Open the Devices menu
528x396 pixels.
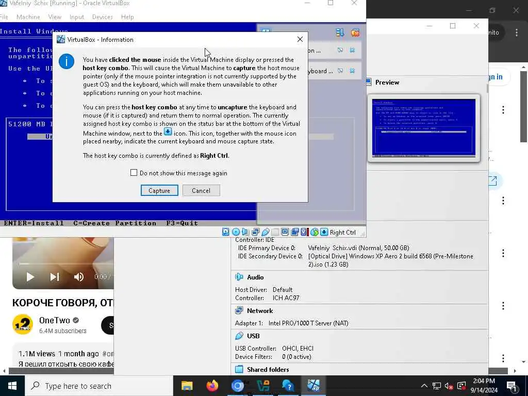[x=103, y=17]
